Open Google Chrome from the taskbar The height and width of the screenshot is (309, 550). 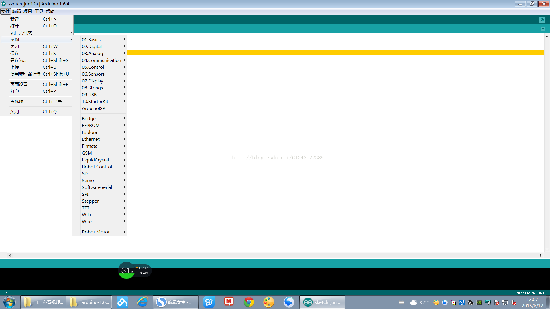(249, 302)
